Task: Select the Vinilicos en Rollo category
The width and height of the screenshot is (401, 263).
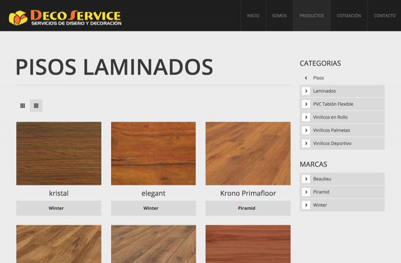Action: [x=342, y=117]
